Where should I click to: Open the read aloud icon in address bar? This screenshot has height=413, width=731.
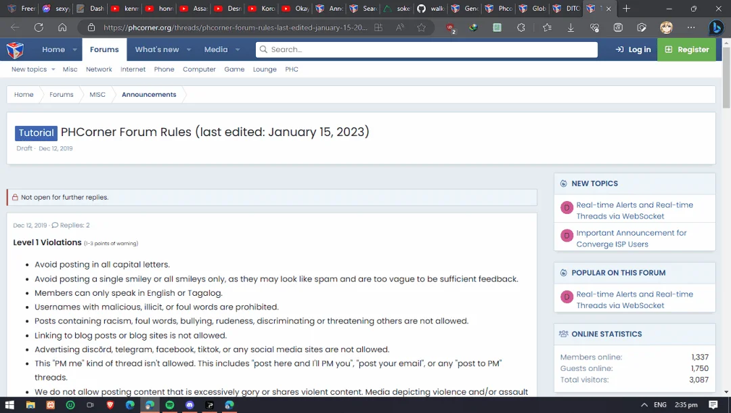click(400, 28)
